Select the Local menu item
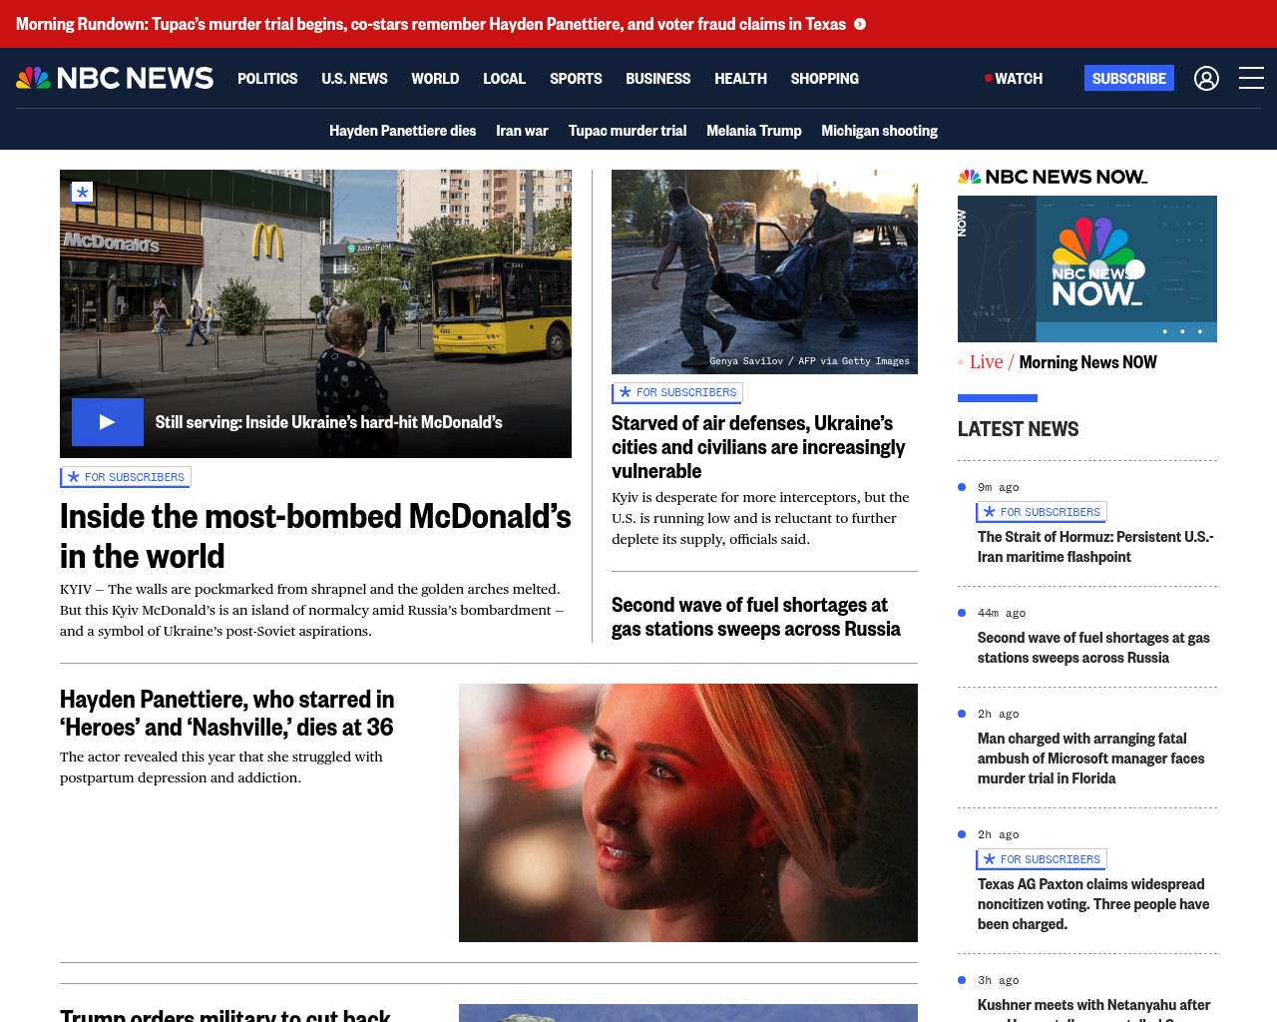 point(504,78)
